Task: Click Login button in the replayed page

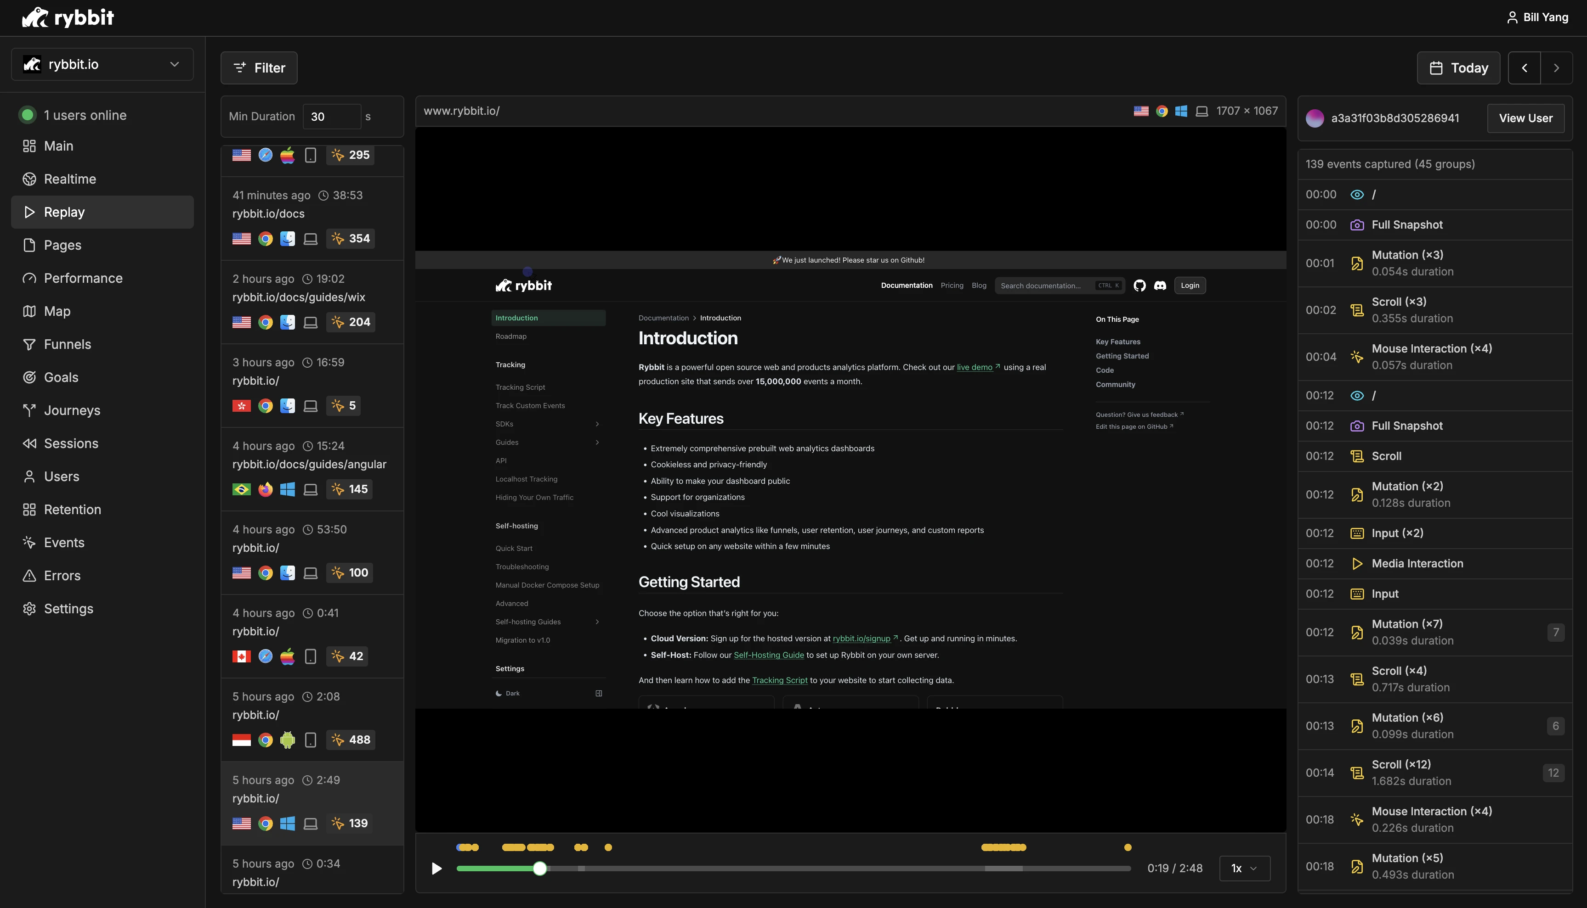Action: 1190,286
